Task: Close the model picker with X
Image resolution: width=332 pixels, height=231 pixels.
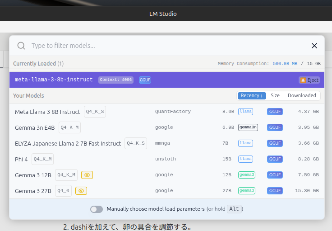Action: click(314, 46)
